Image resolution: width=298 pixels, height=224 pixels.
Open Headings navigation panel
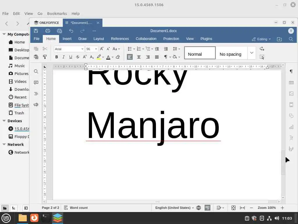36,94
